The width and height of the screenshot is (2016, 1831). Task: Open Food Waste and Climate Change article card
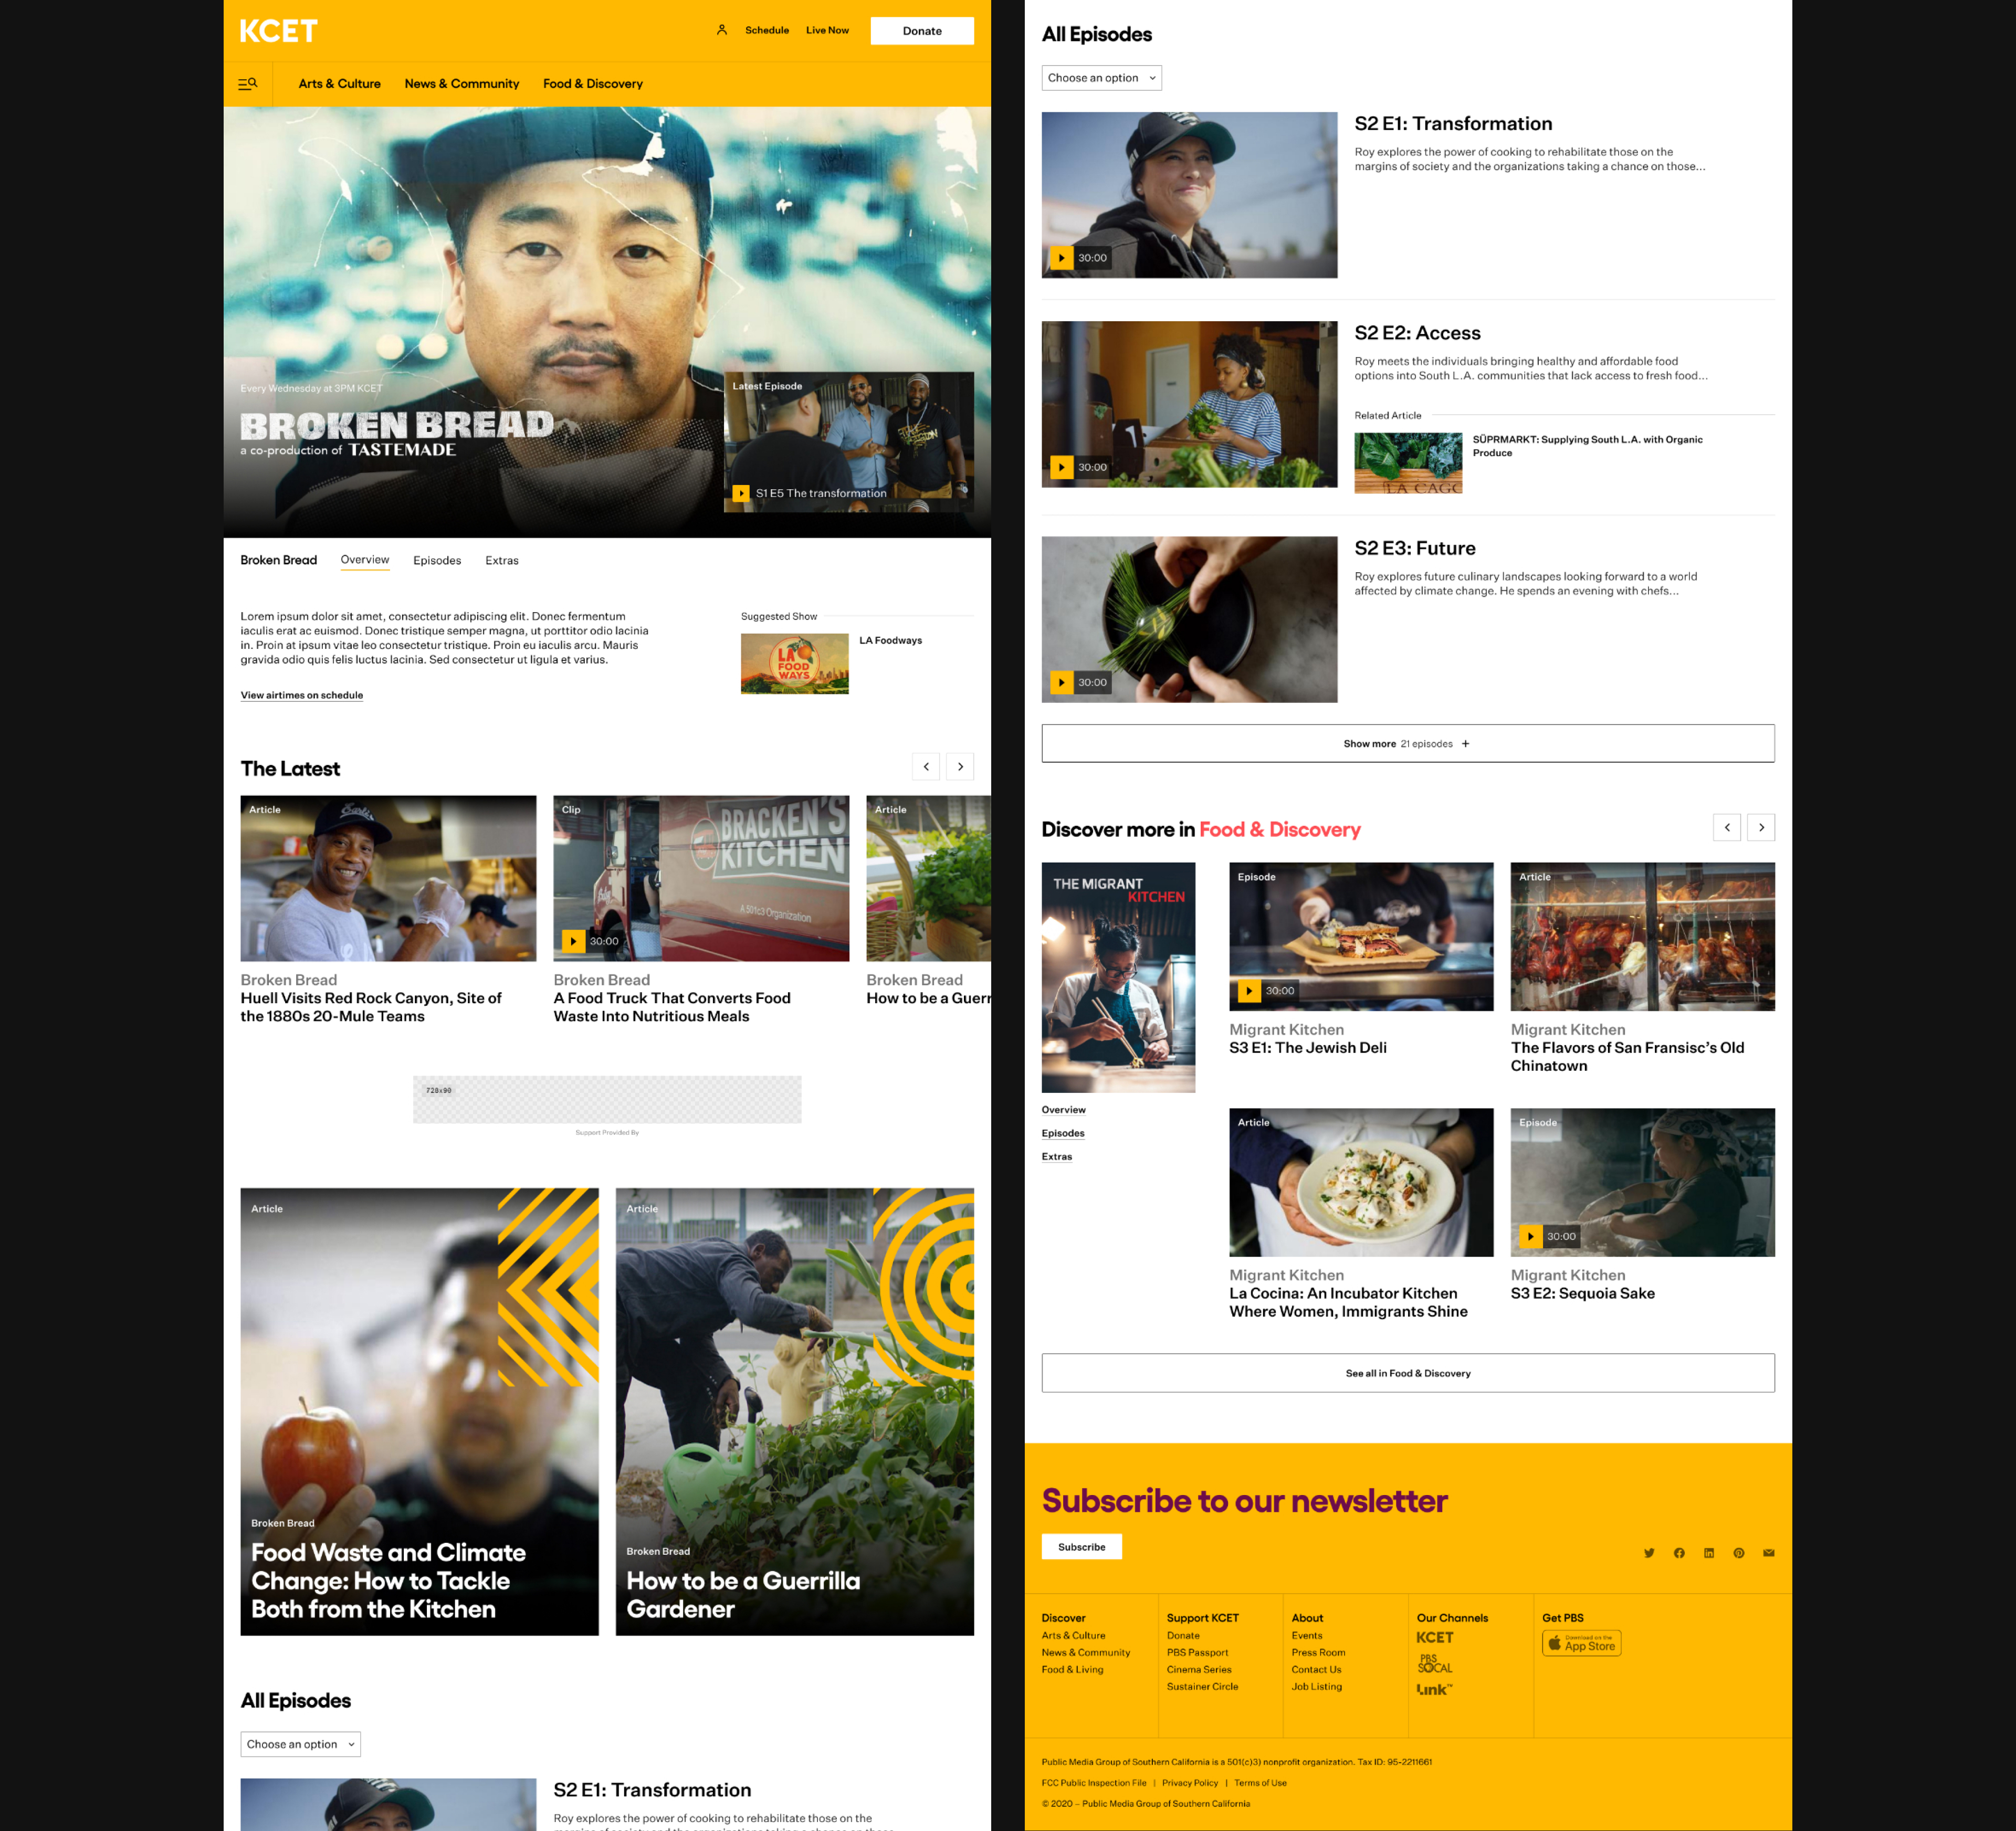pos(420,1412)
